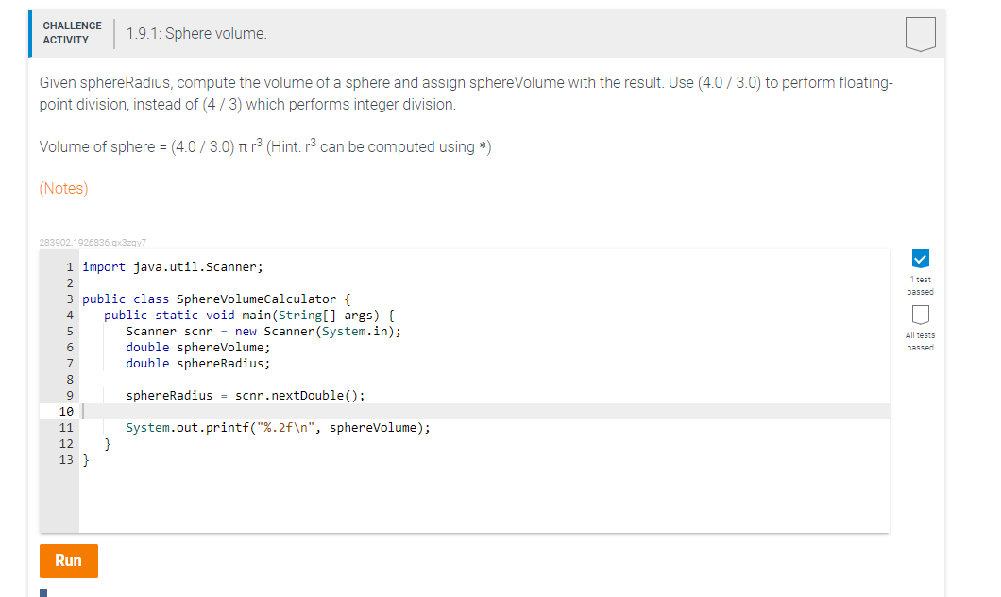Click line number 10 gutter highlight
This screenshot has width=1001, height=597.
(x=64, y=411)
